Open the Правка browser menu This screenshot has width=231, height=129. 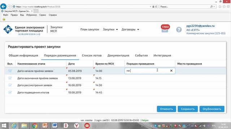(x=14, y=15)
